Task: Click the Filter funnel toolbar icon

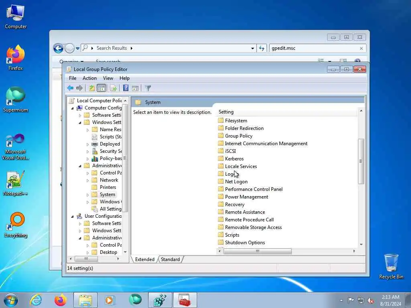Action: coord(148,88)
